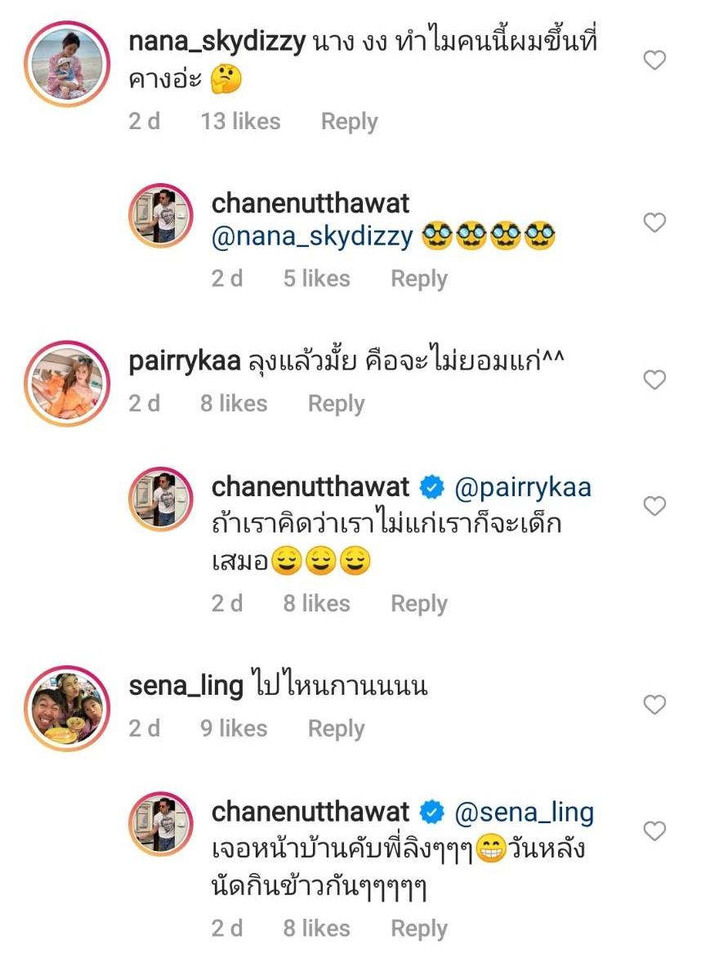This screenshot has width=710, height=967.
Task: Like chanenutthawat's glasses-emoji reply with the heart
Action: [654, 222]
